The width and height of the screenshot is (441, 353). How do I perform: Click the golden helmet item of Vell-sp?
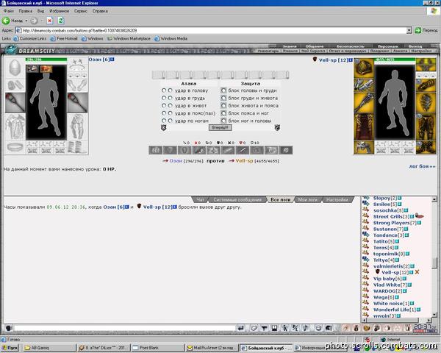(364, 68)
